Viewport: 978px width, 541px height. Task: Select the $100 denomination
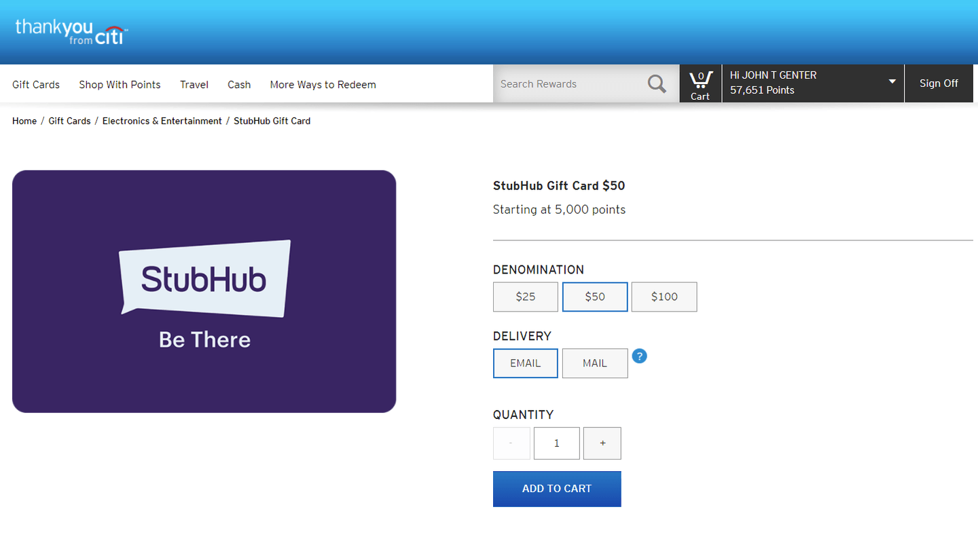coord(664,297)
